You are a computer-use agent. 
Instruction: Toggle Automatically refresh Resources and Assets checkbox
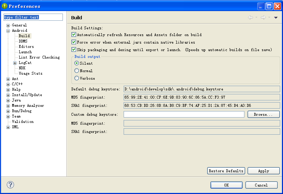point(74,34)
